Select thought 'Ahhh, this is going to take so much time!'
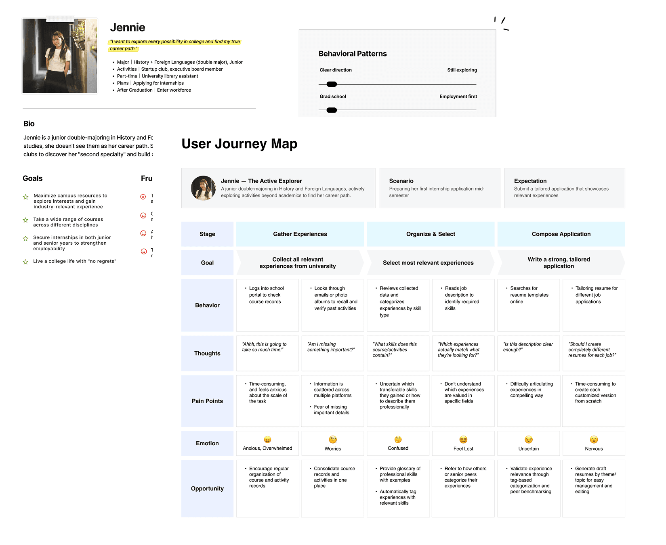Screen dimensions: 666x545 (267, 353)
